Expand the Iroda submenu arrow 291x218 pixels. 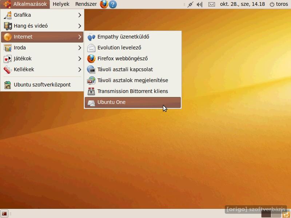pos(80,48)
